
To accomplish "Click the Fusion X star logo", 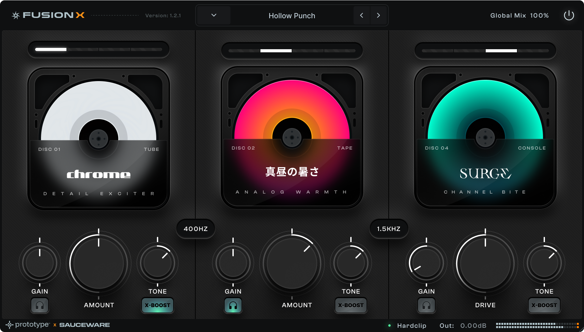I will pos(16,15).
